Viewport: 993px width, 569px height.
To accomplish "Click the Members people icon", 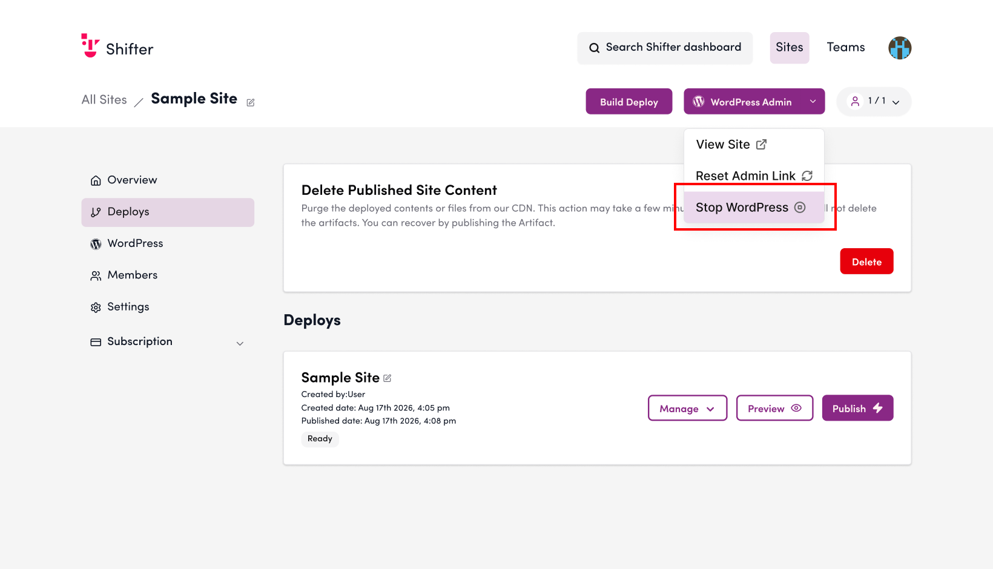I will tap(96, 276).
